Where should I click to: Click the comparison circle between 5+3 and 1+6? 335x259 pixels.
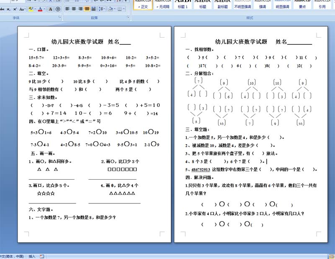pyautogui.click(x=41, y=132)
